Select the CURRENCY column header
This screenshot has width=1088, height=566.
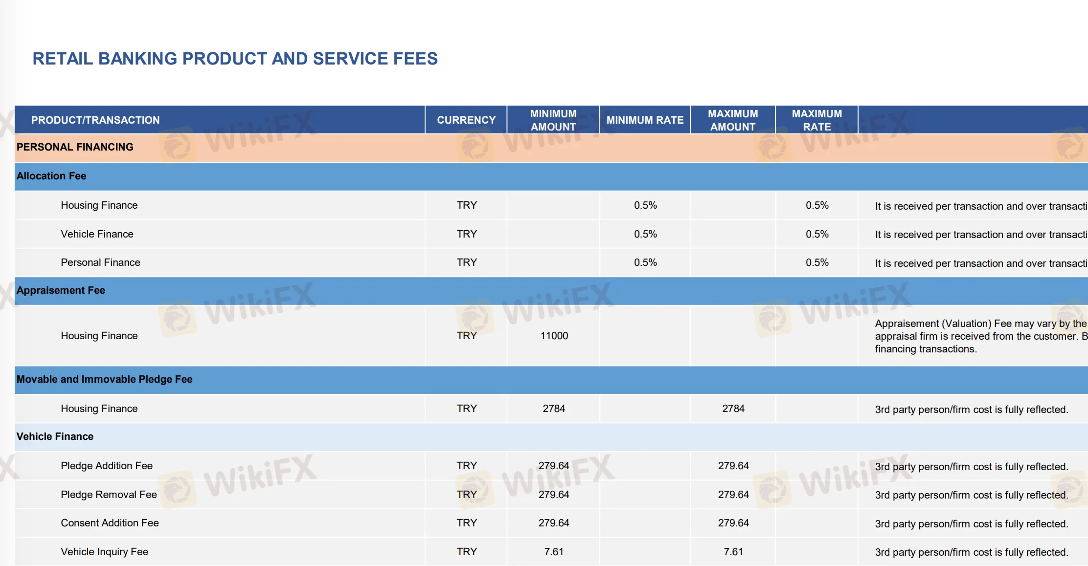[x=465, y=120]
